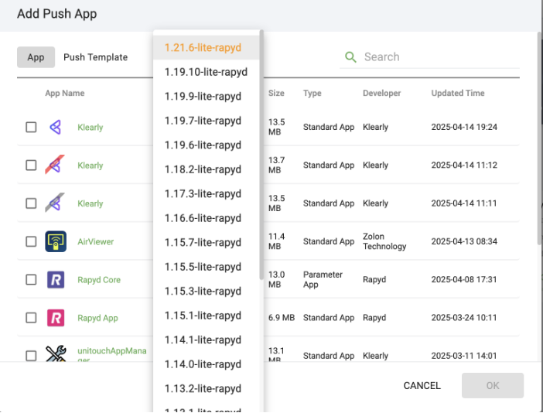
Task: Choose version 1.19.7-lite-rapyd
Action: [x=207, y=121]
